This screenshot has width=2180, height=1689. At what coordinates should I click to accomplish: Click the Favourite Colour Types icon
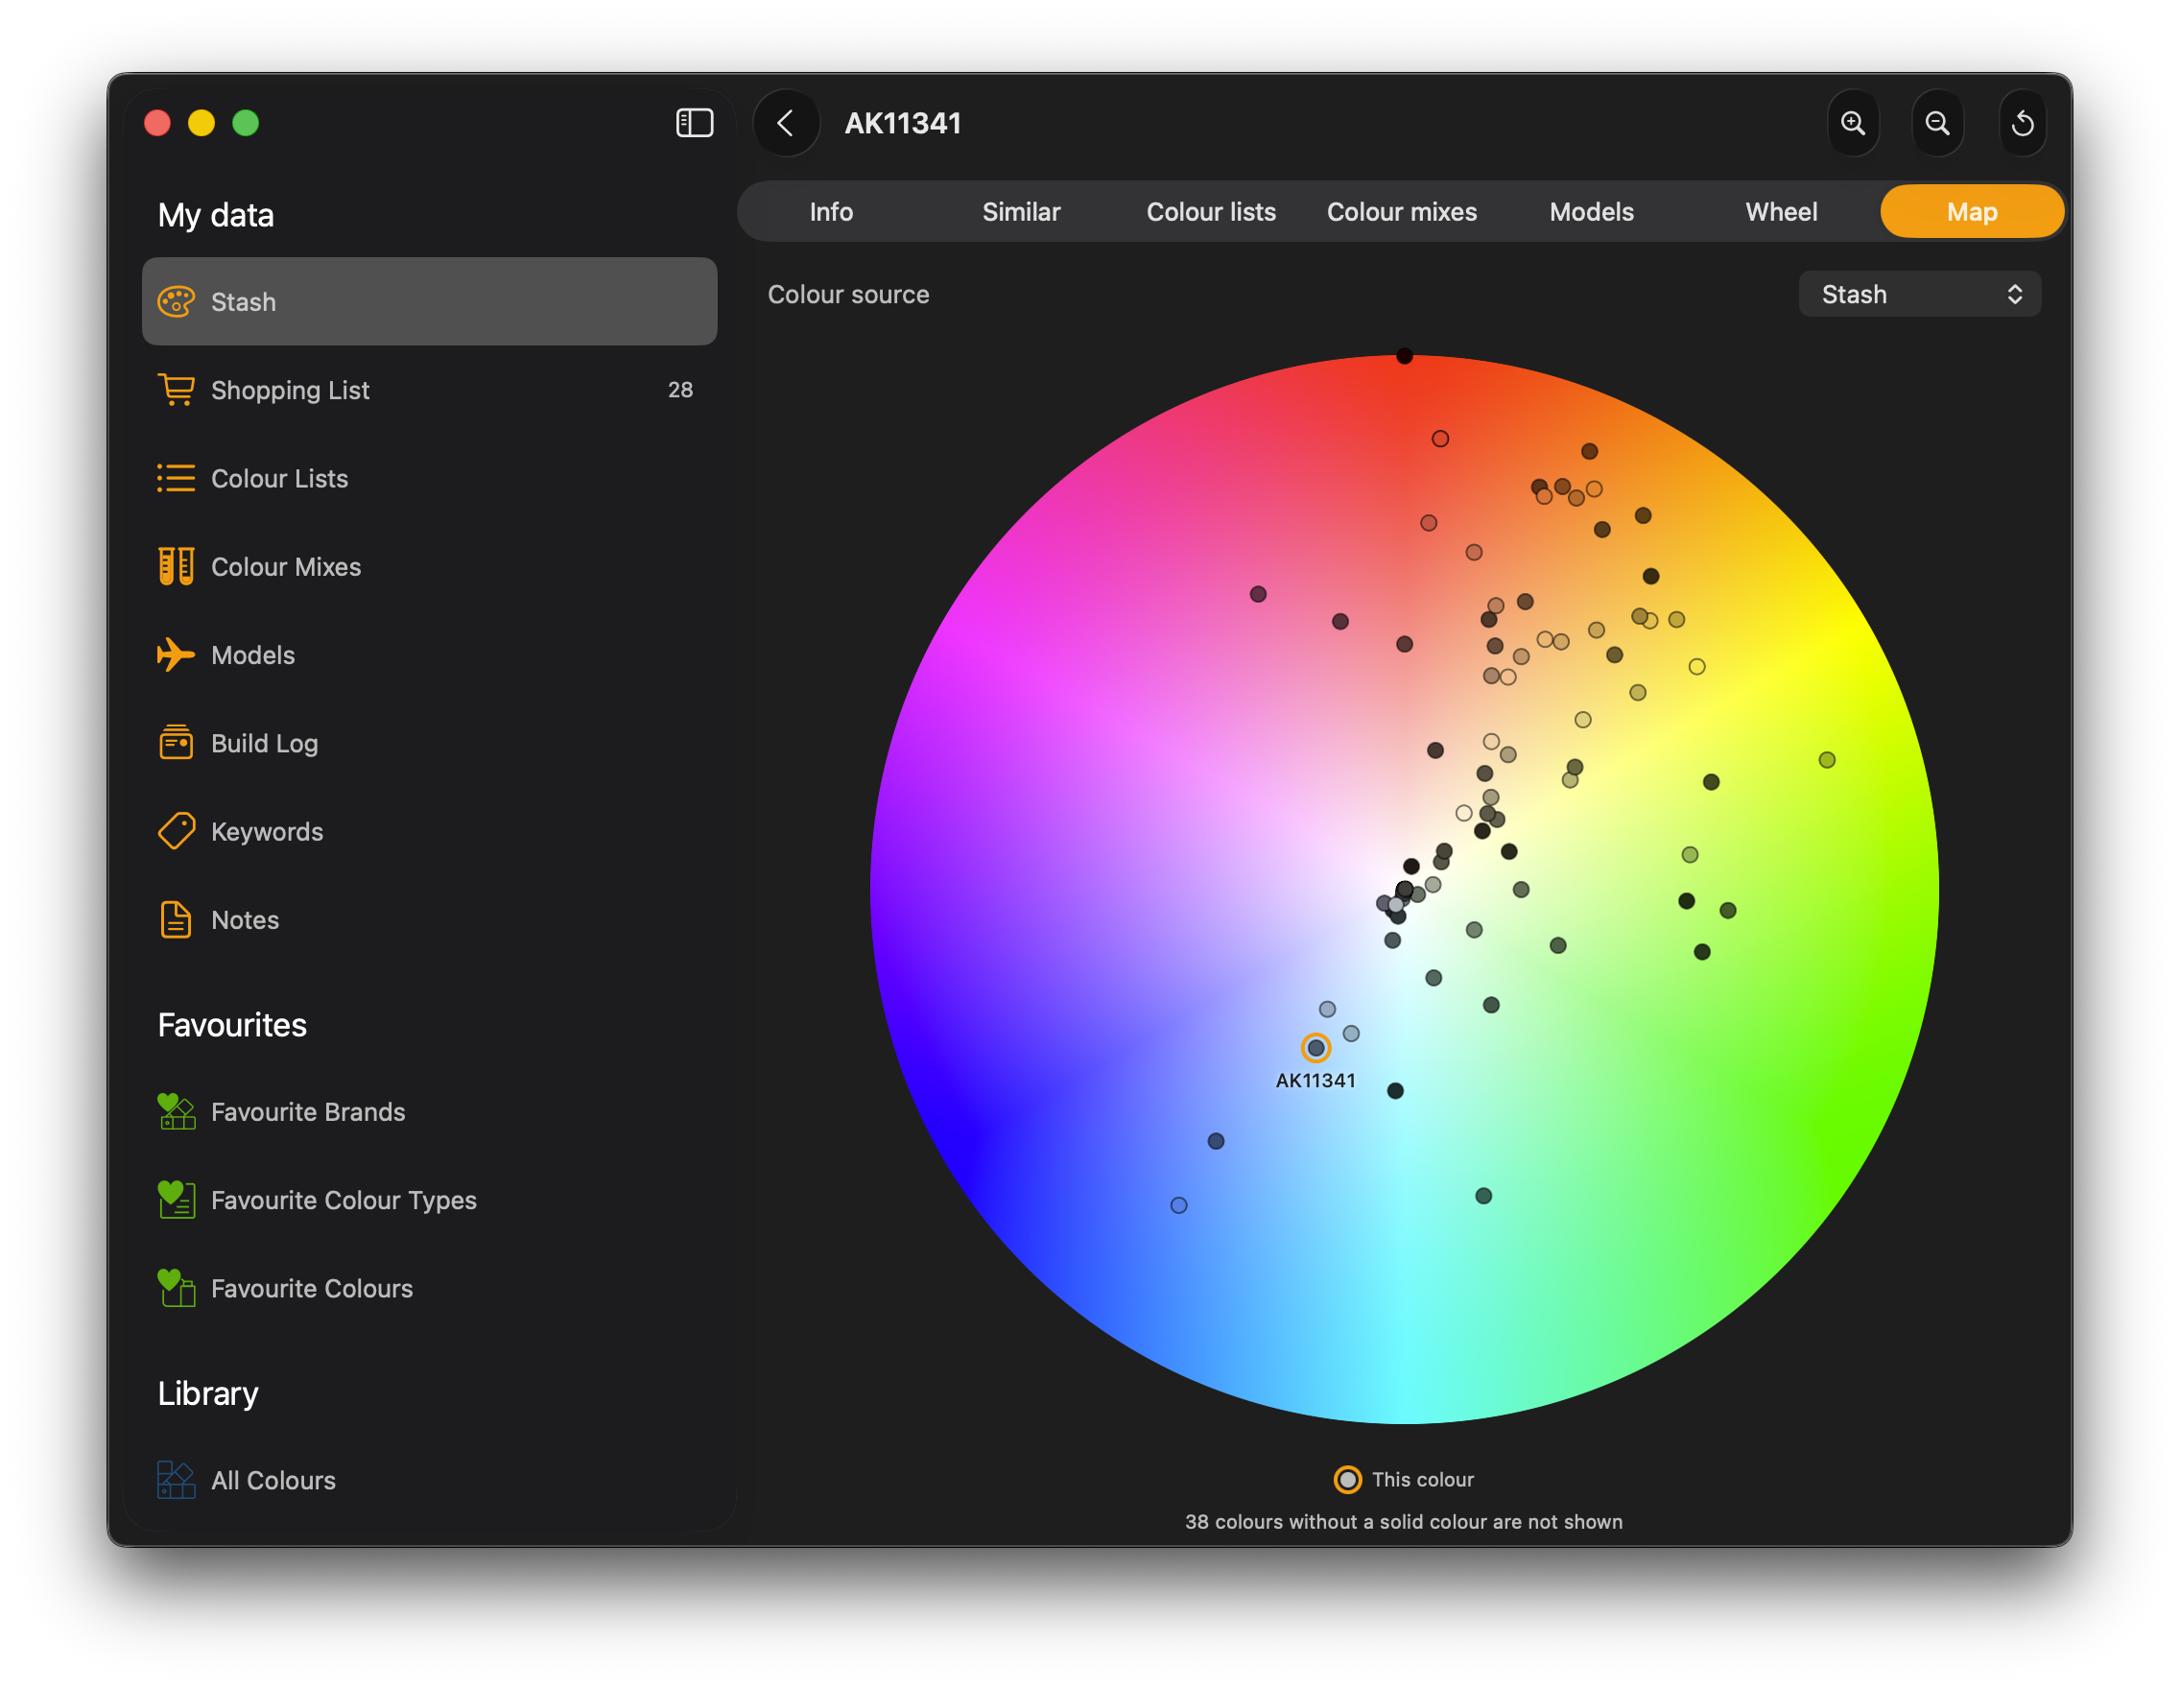click(176, 1200)
